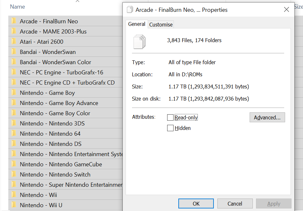Select NEC - PC Engine CD + TurboGrafx CD name
Screen dimensions: 303x211
(x=67, y=83)
